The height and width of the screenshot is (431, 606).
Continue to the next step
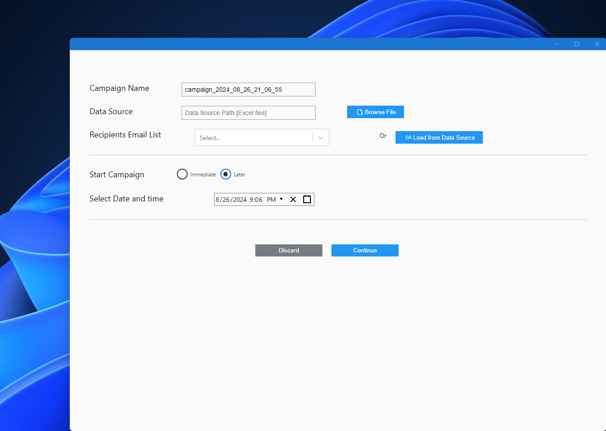[365, 250]
